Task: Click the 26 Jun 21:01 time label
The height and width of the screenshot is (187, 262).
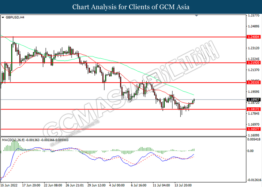Action: tap(75, 185)
